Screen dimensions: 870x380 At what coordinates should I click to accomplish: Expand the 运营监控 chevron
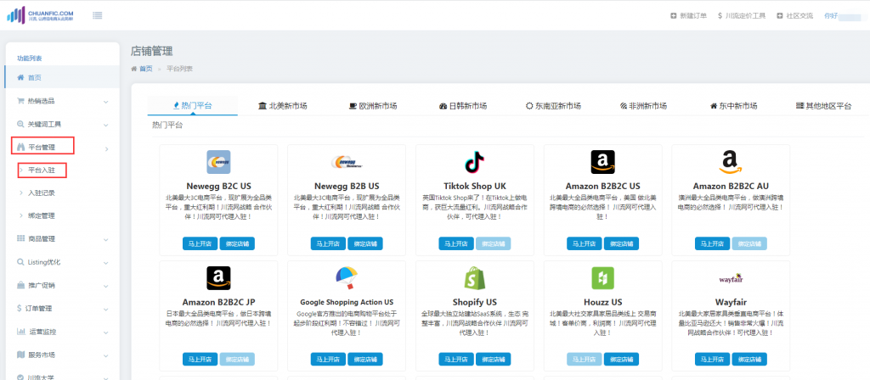106,332
